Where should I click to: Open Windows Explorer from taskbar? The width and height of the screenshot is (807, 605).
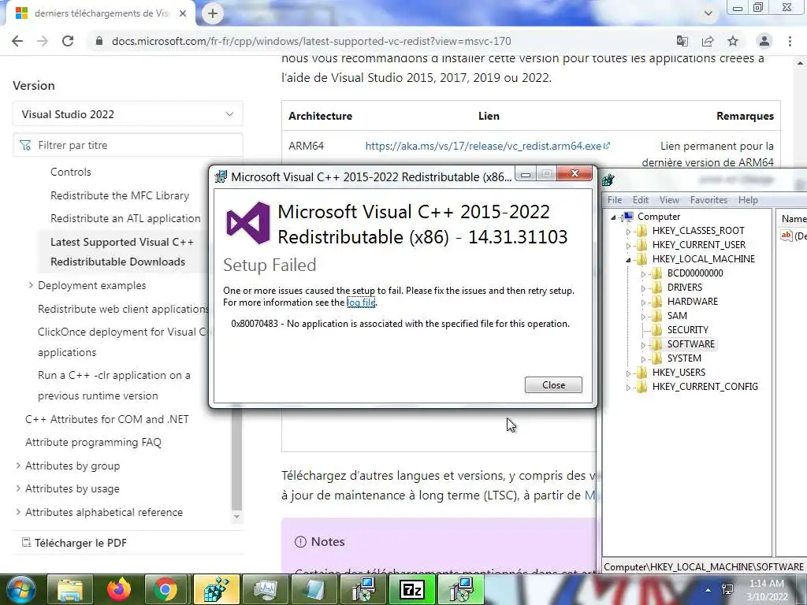(x=69, y=589)
